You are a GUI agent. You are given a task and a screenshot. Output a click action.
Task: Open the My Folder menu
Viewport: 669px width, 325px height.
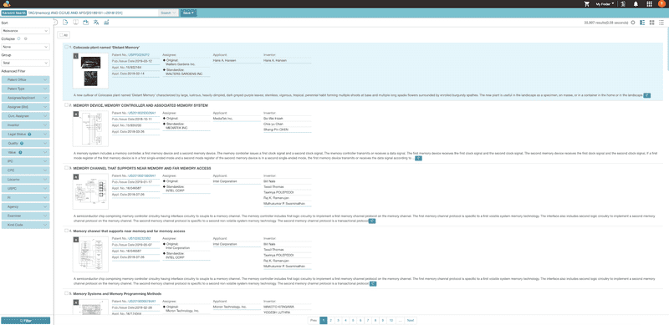(x=605, y=4)
